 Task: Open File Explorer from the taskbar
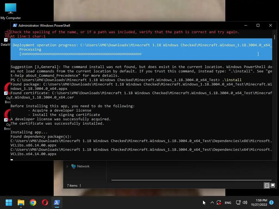(x=21, y=202)
